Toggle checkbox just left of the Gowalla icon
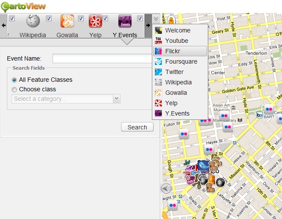This screenshot has height=219, width=282. click(x=49, y=18)
